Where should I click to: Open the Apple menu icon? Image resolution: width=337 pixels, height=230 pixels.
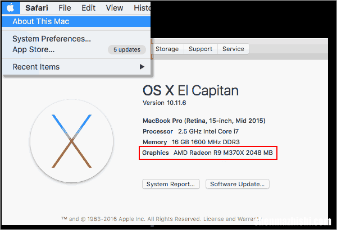(x=11, y=8)
